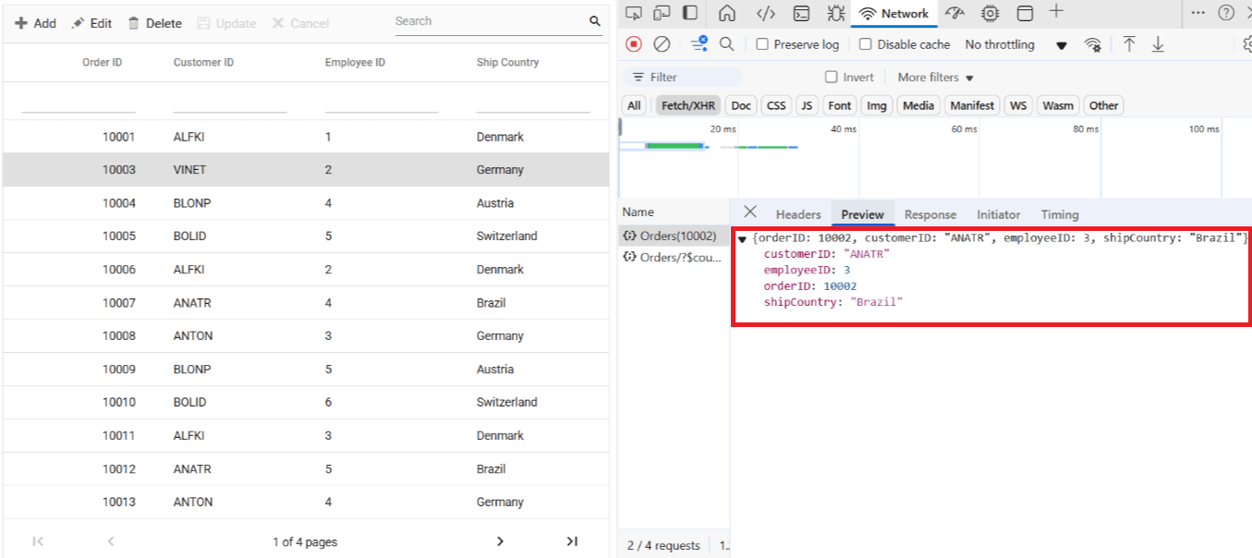Click the export HAR download arrow

1158,44
